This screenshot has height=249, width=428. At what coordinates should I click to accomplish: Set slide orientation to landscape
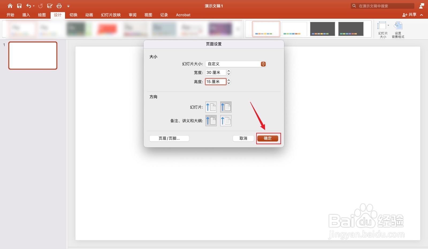[x=226, y=107]
